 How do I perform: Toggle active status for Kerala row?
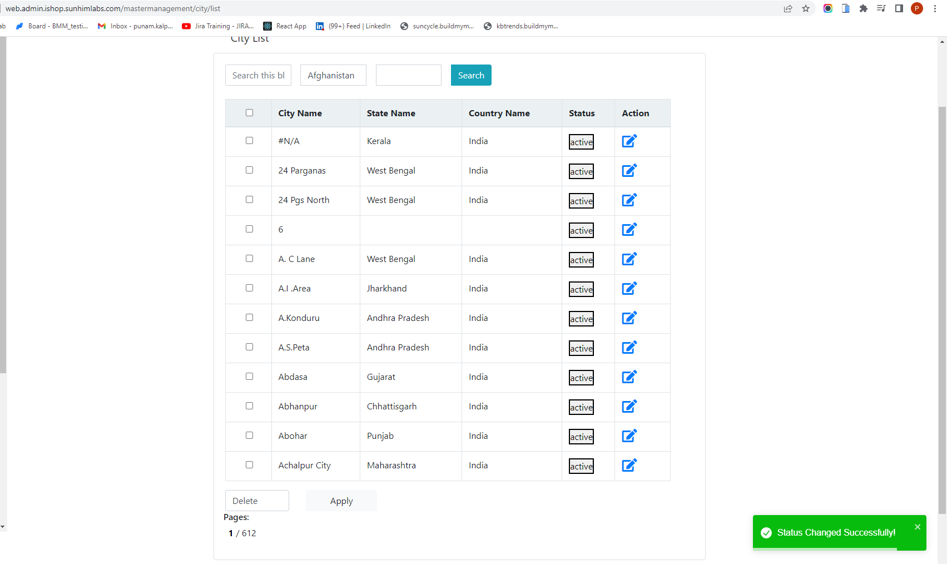581,142
